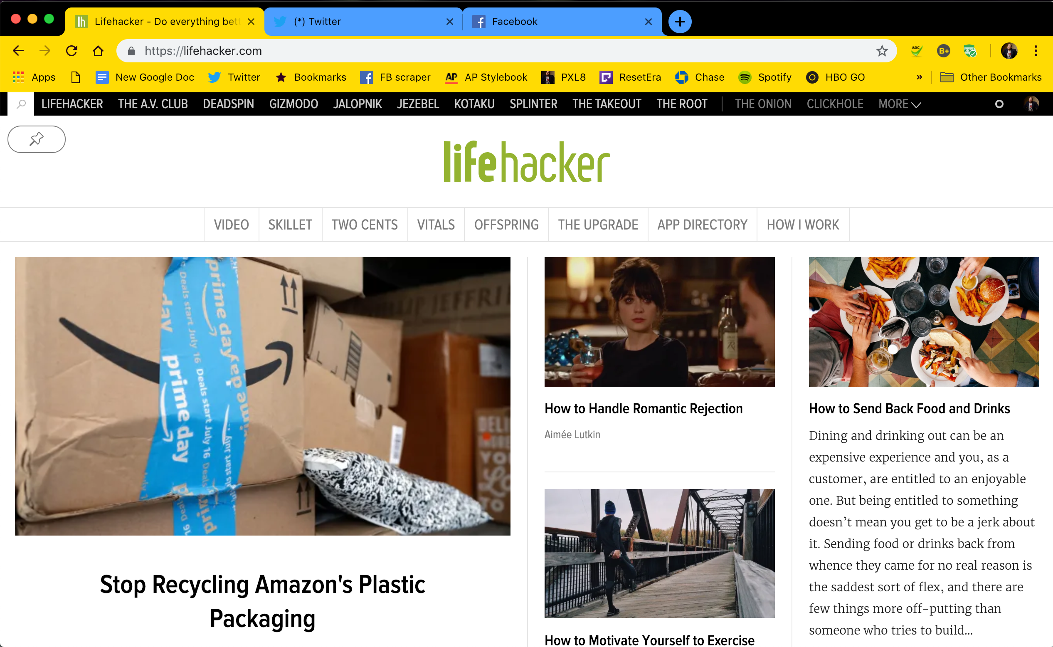Click the Spotify bookmark icon
The height and width of the screenshot is (647, 1053).
coord(745,77)
